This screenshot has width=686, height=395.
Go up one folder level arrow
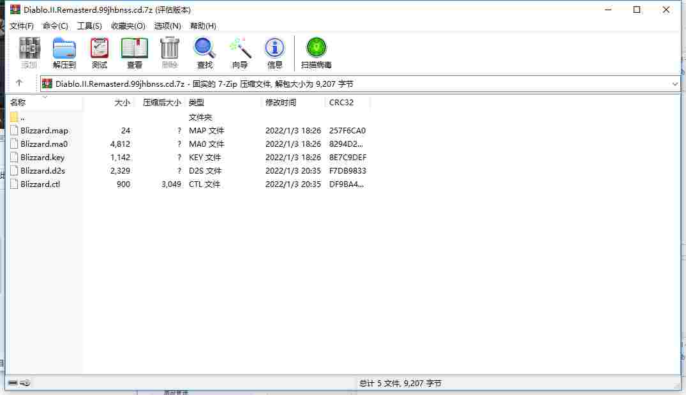[19, 83]
